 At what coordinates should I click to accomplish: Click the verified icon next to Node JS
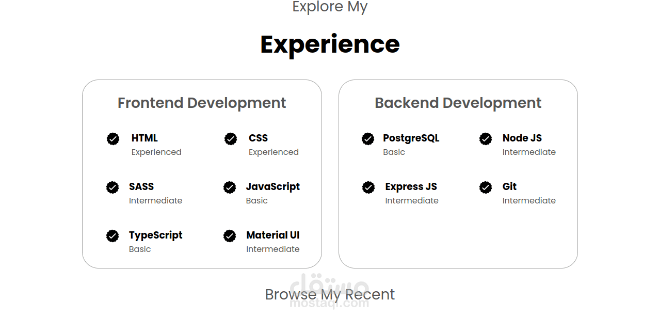[486, 139]
